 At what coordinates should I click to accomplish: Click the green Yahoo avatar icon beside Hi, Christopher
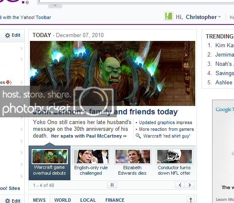point(169,16)
